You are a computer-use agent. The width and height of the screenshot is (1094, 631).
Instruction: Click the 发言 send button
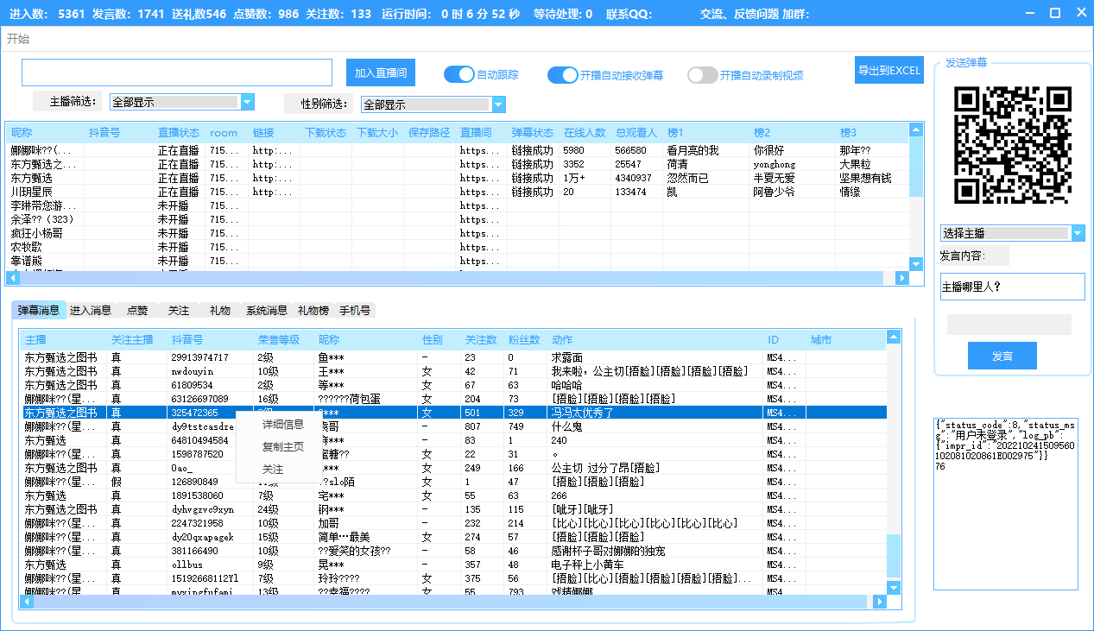[x=1002, y=356]
